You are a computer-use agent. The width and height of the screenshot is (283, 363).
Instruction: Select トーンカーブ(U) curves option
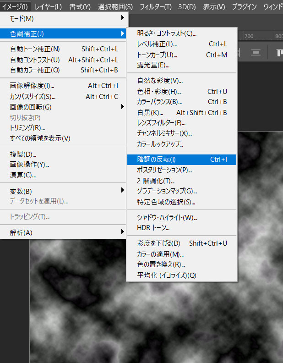tap(158, 55)
